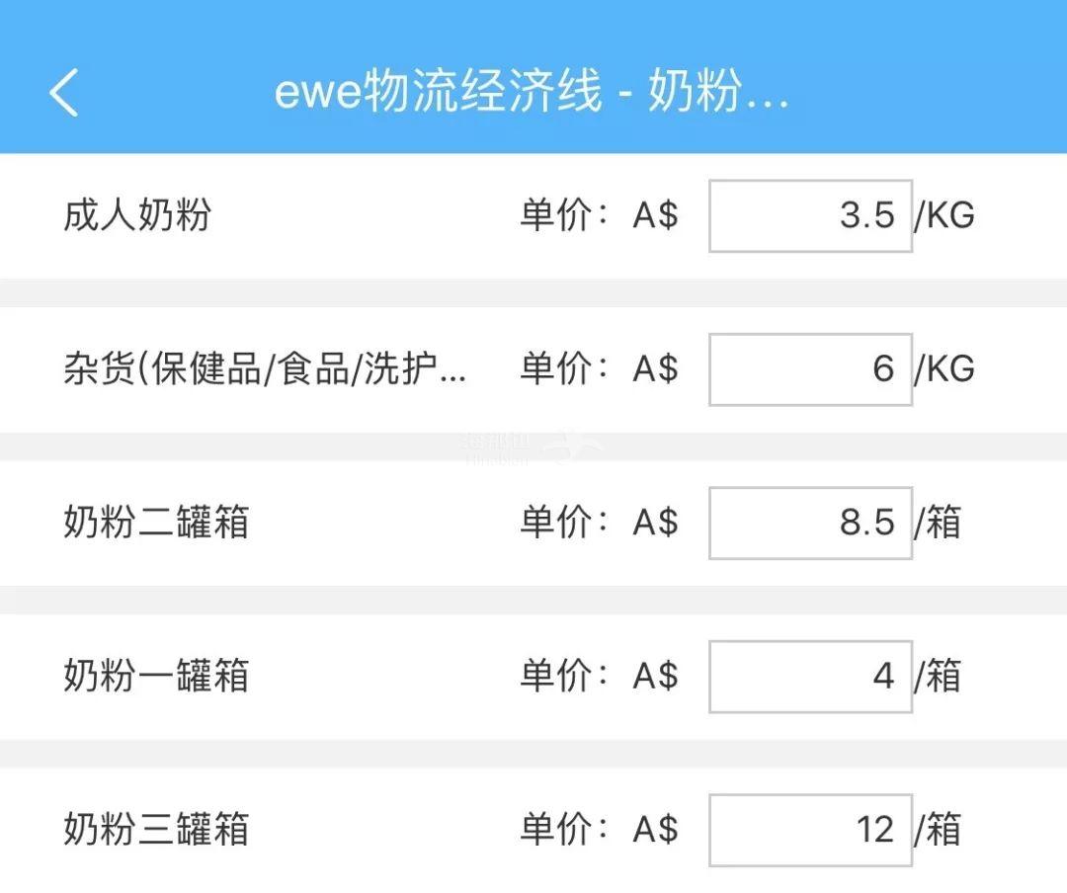Screen dimensions: 1067x893
Task: Tap the /箱 unit for 奶粉三罐箱
Action: (938, 830)
